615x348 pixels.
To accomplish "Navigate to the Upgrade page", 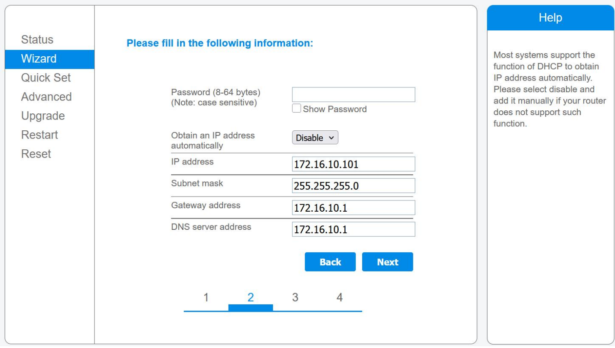I will point(43,116).
